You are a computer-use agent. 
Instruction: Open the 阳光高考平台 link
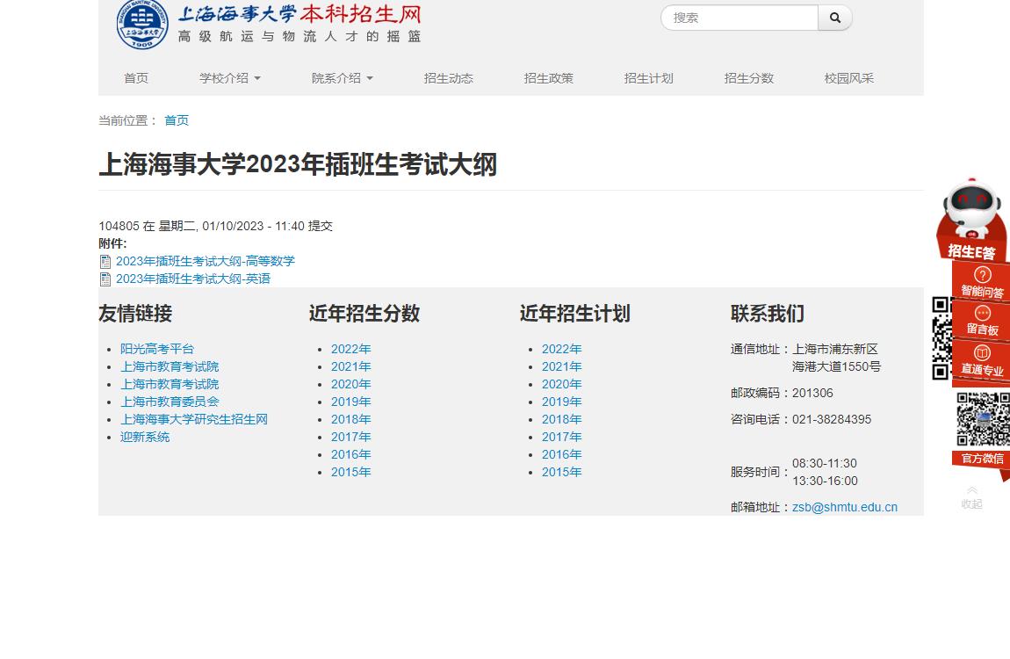157,349
